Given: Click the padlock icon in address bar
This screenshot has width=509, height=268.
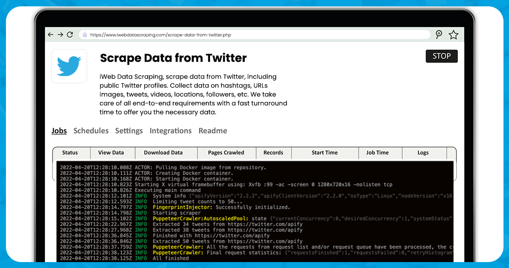Looking at the screenshot, I should [85, 35].
